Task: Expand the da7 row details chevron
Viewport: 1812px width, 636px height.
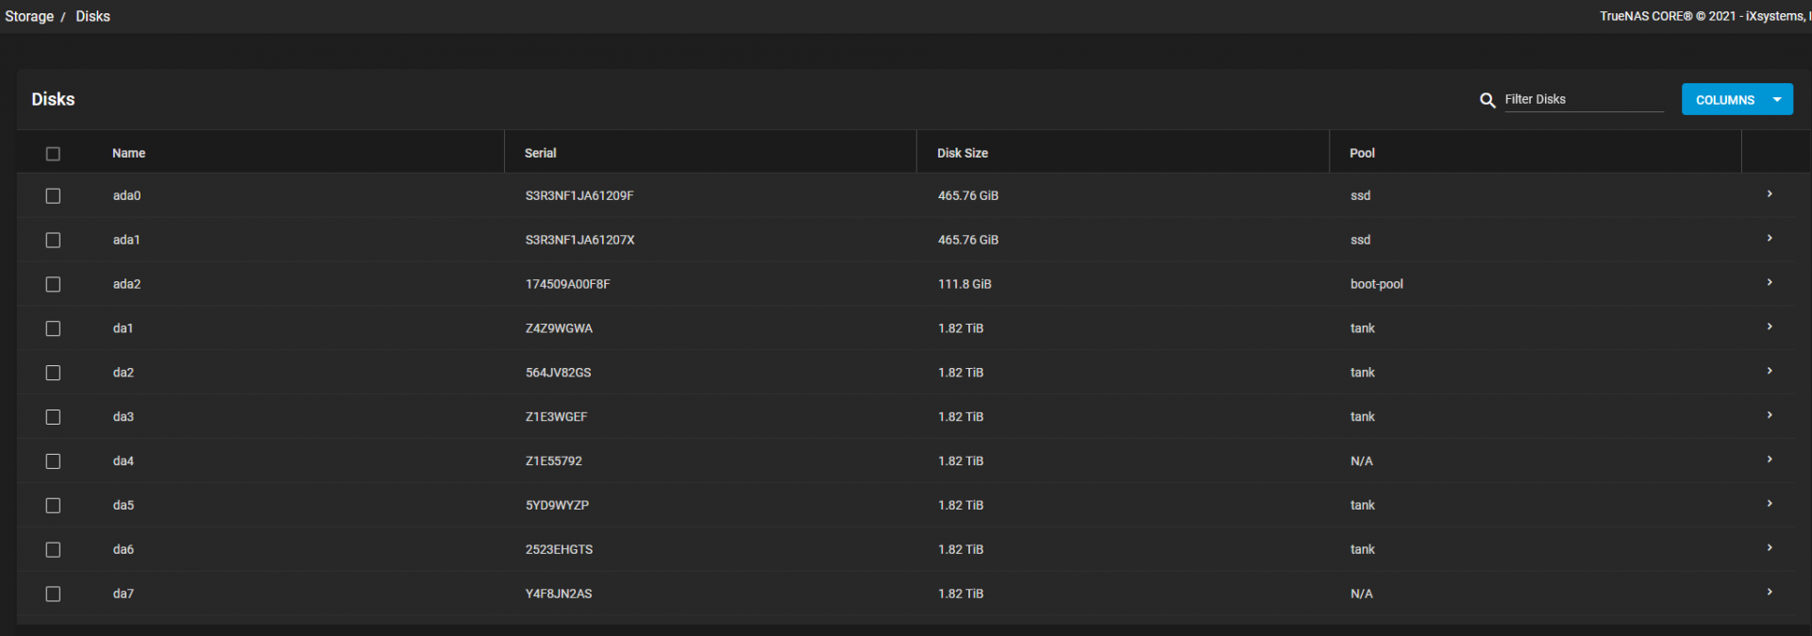Action: (1770, 593)
